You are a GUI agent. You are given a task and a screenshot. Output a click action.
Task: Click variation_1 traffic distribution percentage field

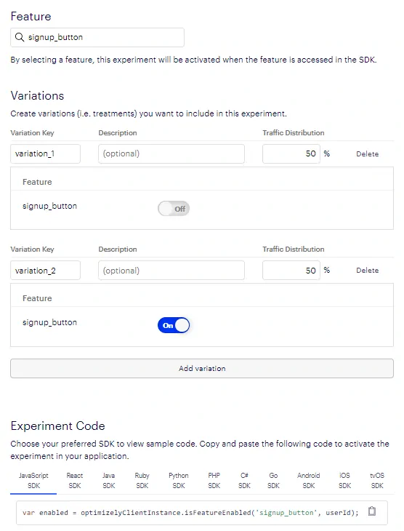coord(291,153)
